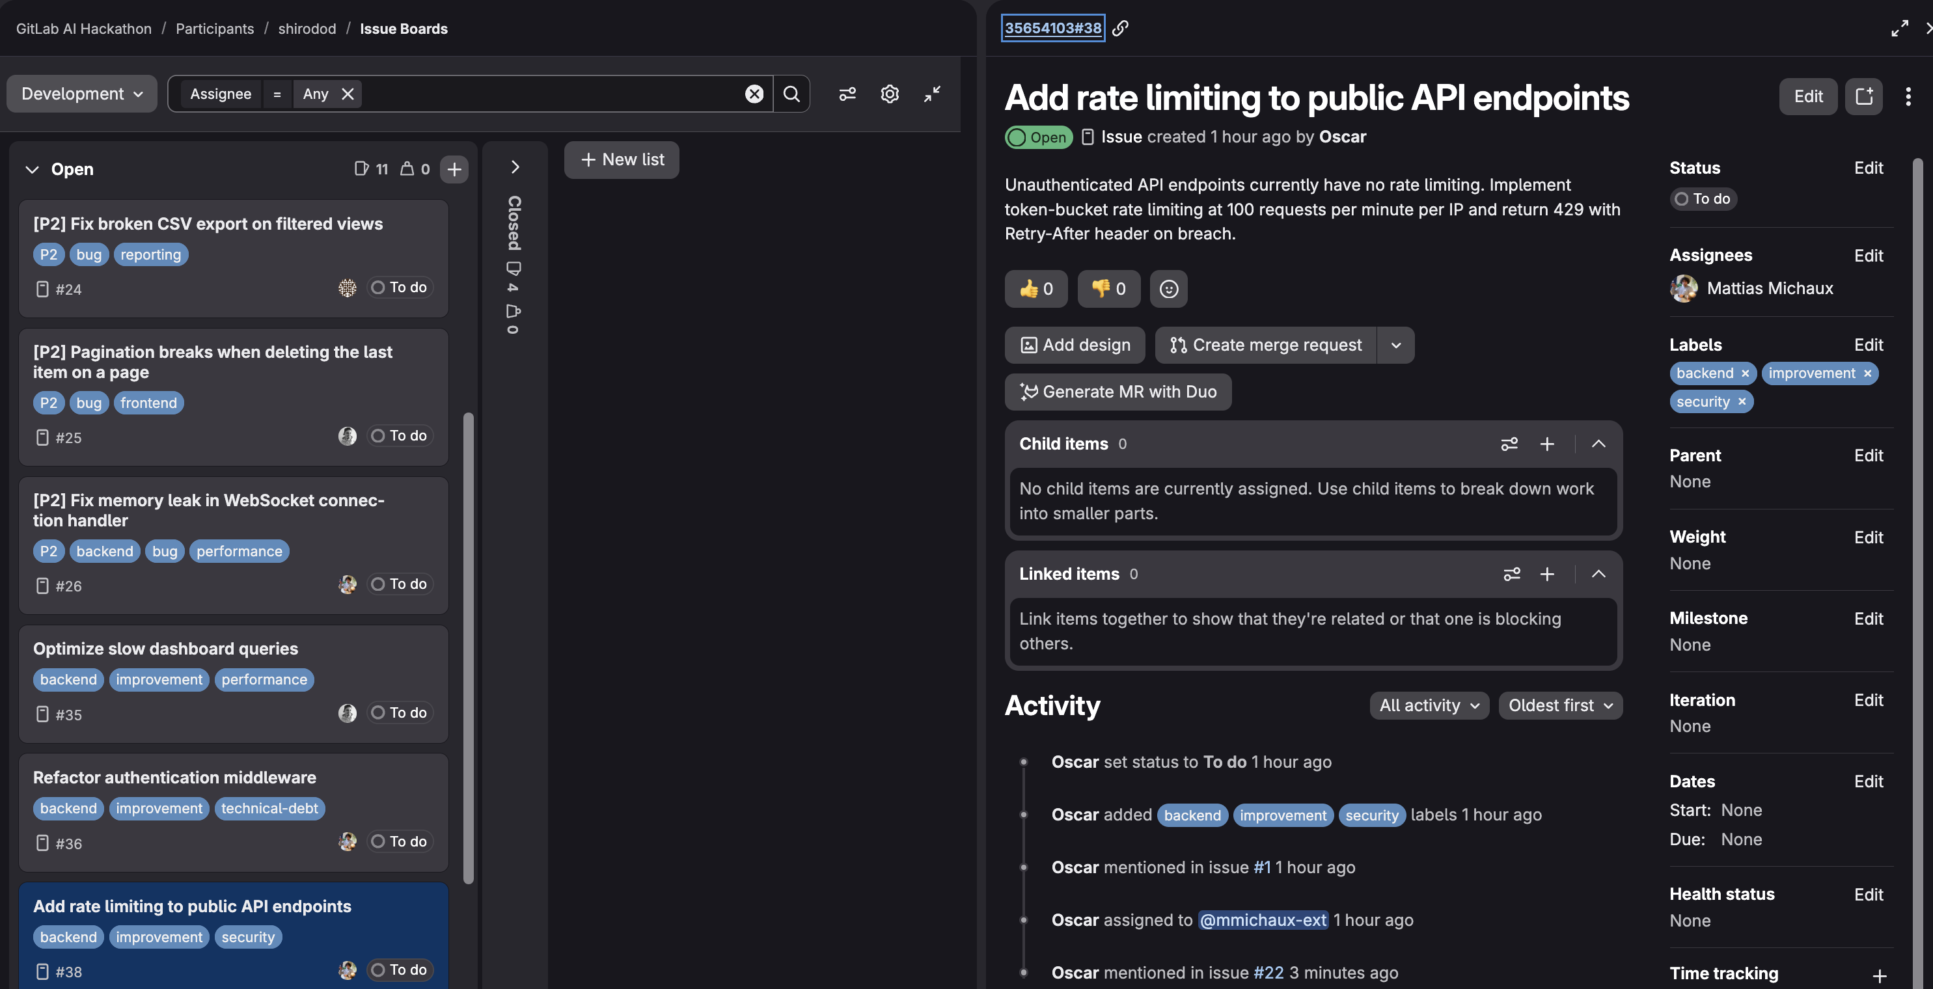Collapse the Linked items section
This screenshot has height=989, width=1933.
coord(1598,574)
